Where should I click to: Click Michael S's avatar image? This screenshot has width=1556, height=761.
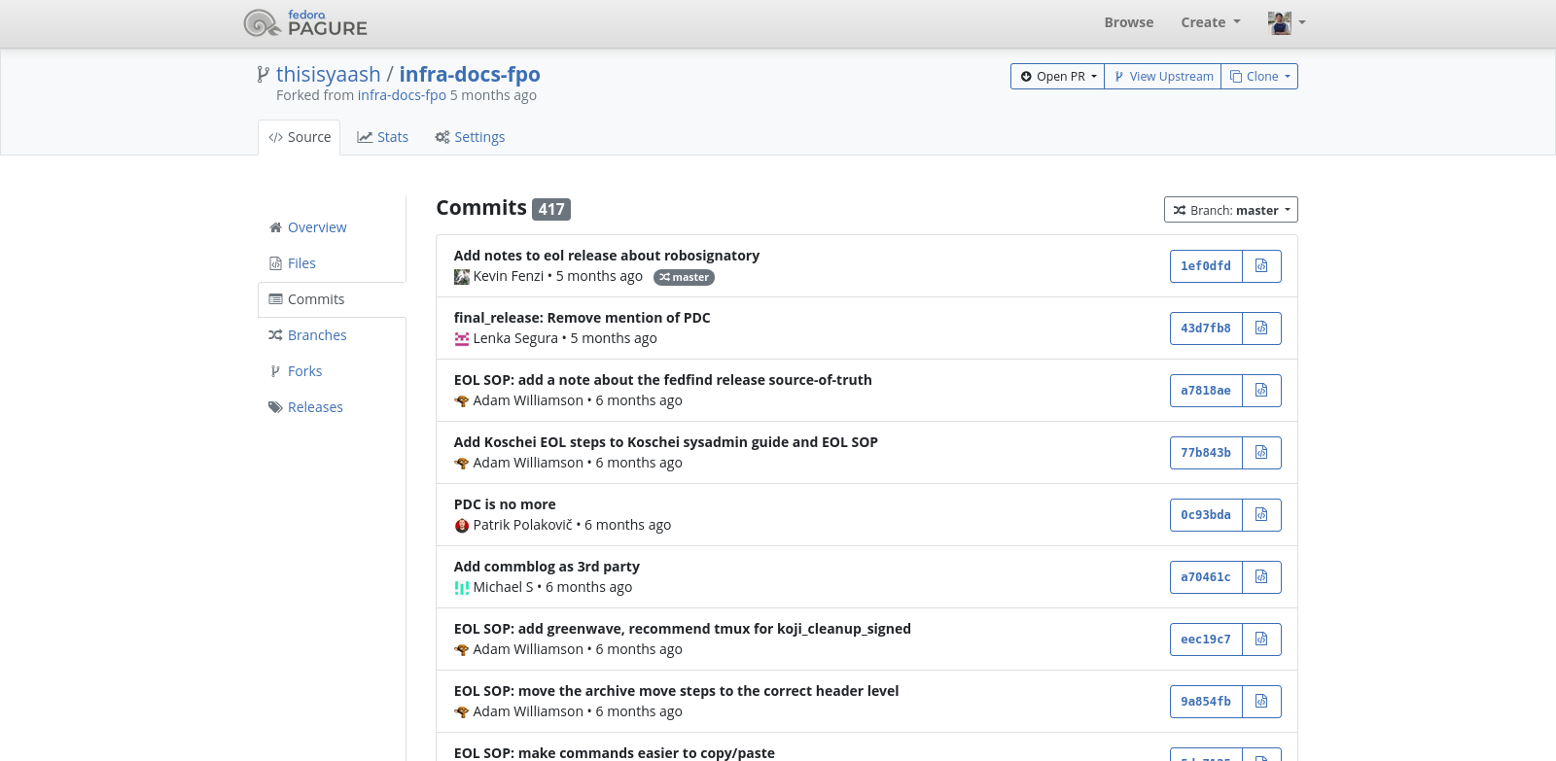click(x=462, y=588)
